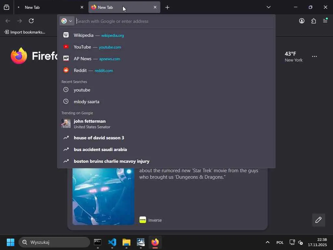Open the Wikipedia suggestion
The image size is (333, 250).
point(166,35)
